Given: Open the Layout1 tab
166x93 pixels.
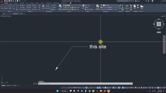Looking at the screenshot, I should (9, 86).
